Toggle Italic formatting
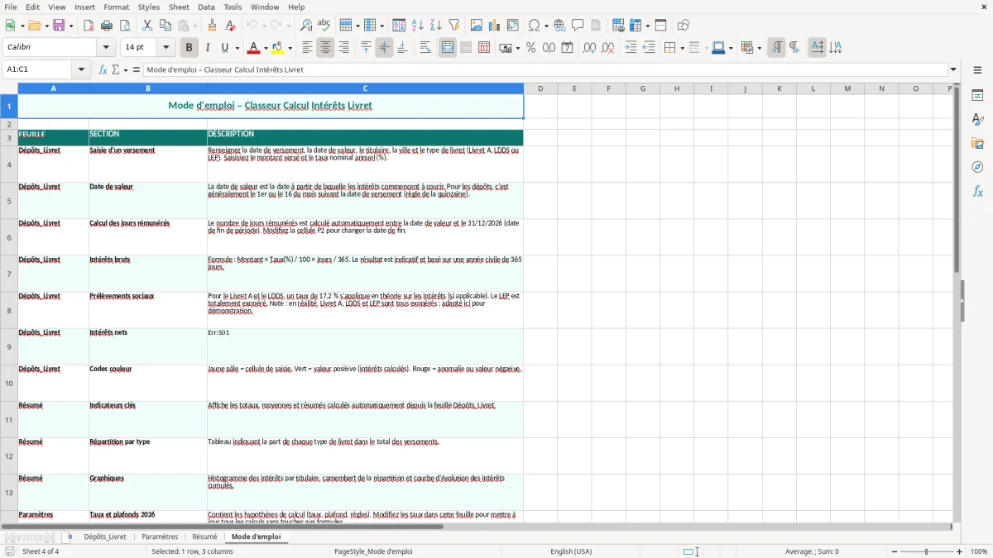The width and height of the screenshot is (993, 558). click(x=208, y=48)
